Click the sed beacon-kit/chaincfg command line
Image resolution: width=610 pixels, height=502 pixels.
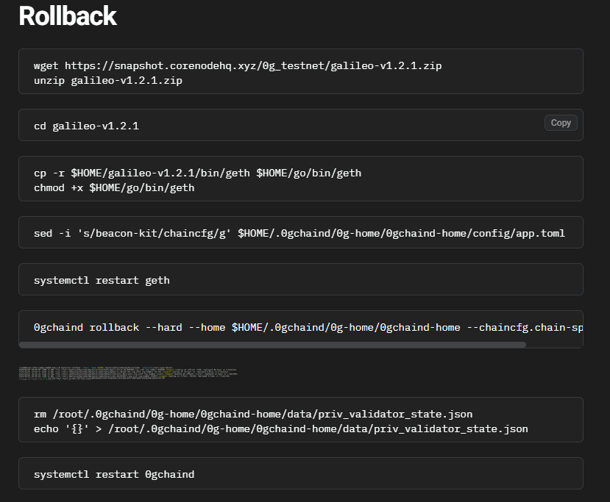pyautogui.click(x=299, y=233)
